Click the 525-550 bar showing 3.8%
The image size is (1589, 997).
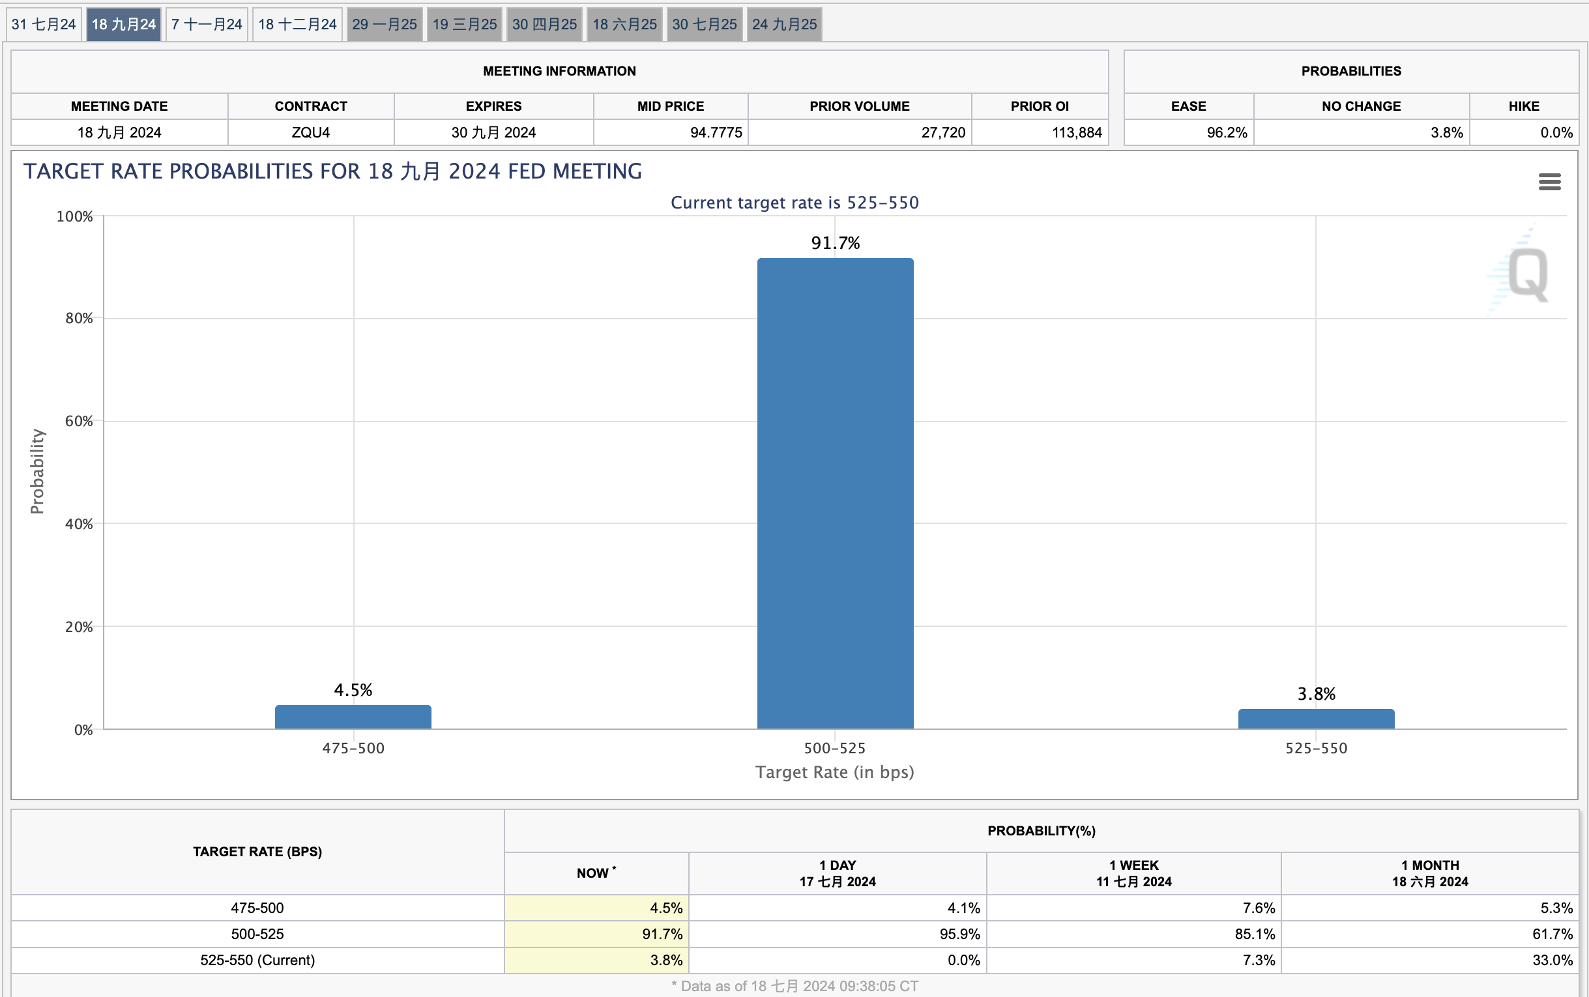(1315, 719)
